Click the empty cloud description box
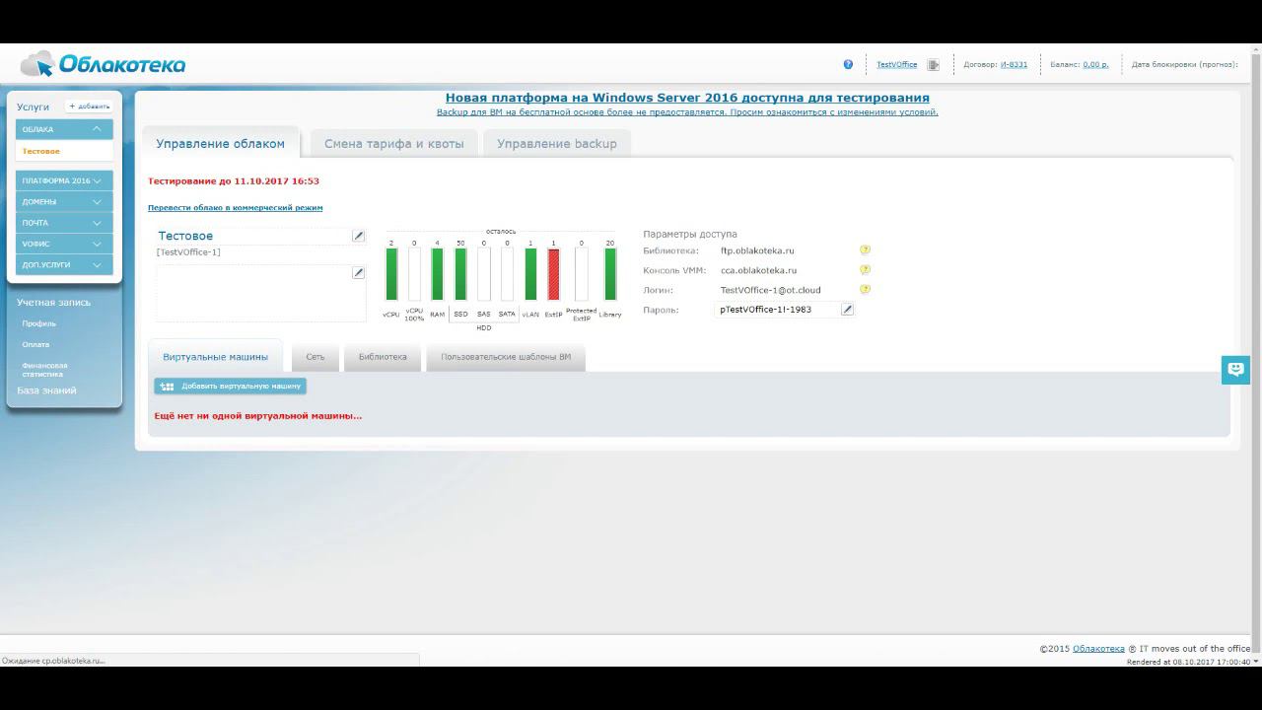This screenshot has width=1262, height=710. point(260,293)
